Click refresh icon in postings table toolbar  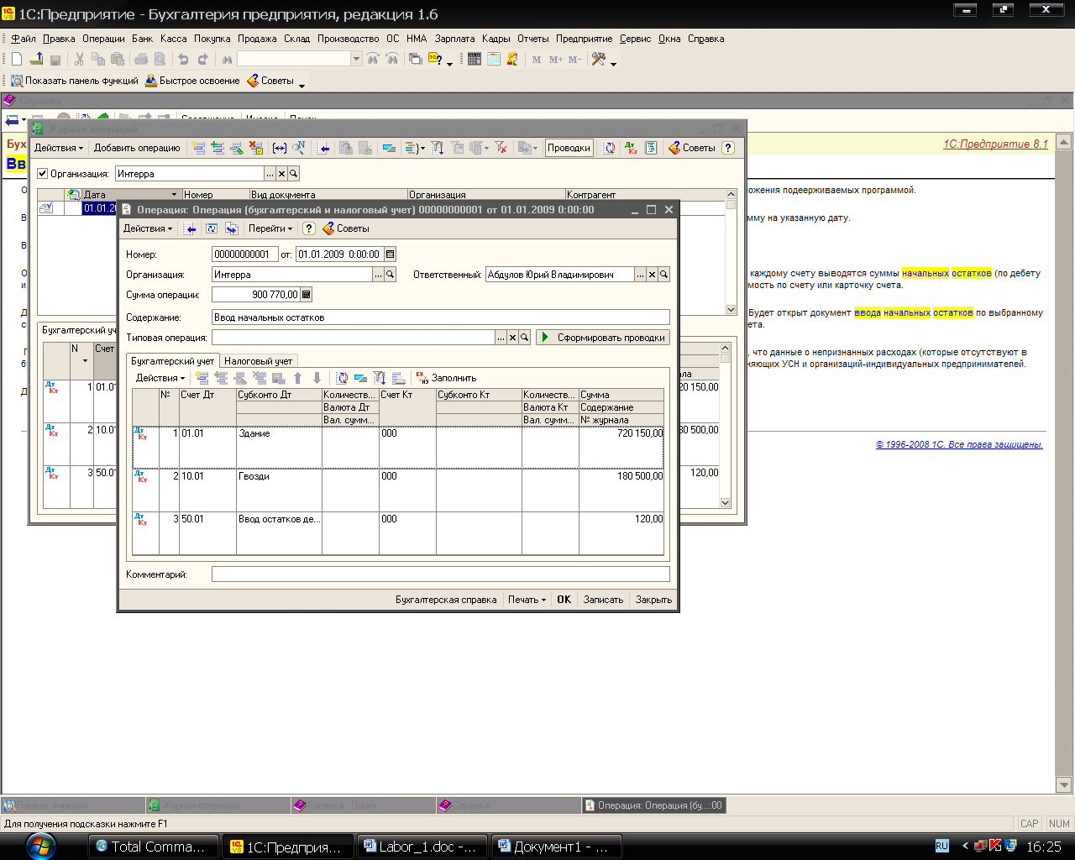(x=342, y=378)
